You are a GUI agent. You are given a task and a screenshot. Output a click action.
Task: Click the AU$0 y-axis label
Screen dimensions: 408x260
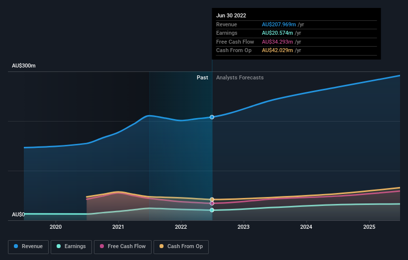[x=18, y=214]
